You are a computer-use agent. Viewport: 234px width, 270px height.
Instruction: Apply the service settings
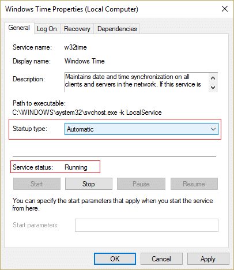(x=208, y=259)
